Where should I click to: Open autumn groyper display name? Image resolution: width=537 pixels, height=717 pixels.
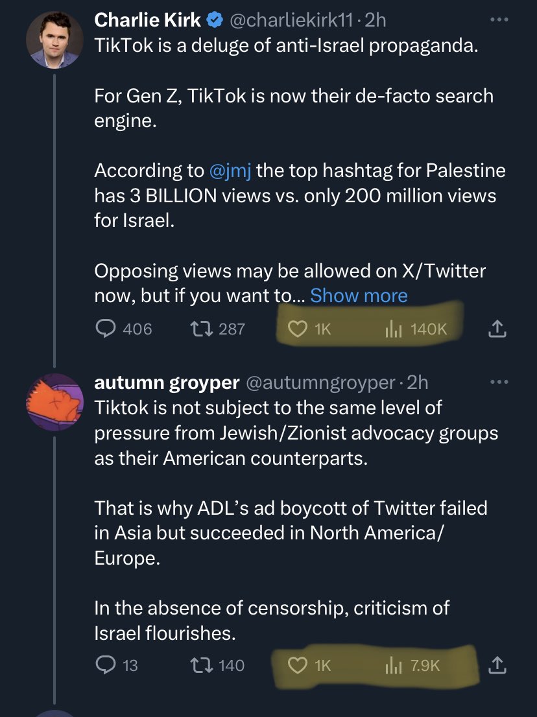167,383
